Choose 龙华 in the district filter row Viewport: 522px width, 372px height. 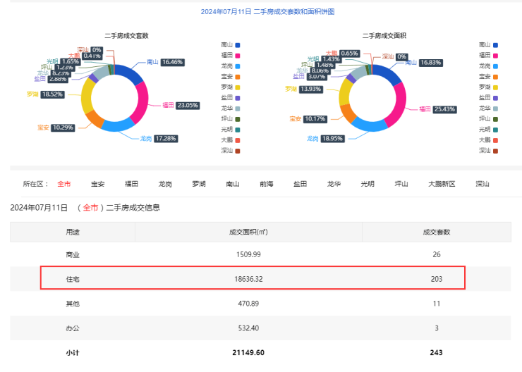334,184
